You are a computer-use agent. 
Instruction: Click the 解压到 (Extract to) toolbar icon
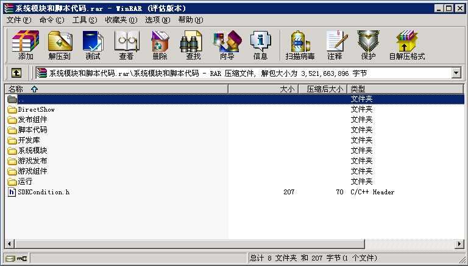coord(60,44)
